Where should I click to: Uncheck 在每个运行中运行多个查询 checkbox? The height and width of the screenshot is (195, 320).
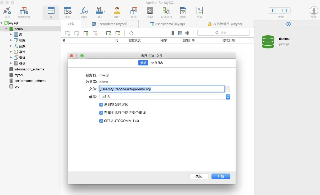click(101, 113)
